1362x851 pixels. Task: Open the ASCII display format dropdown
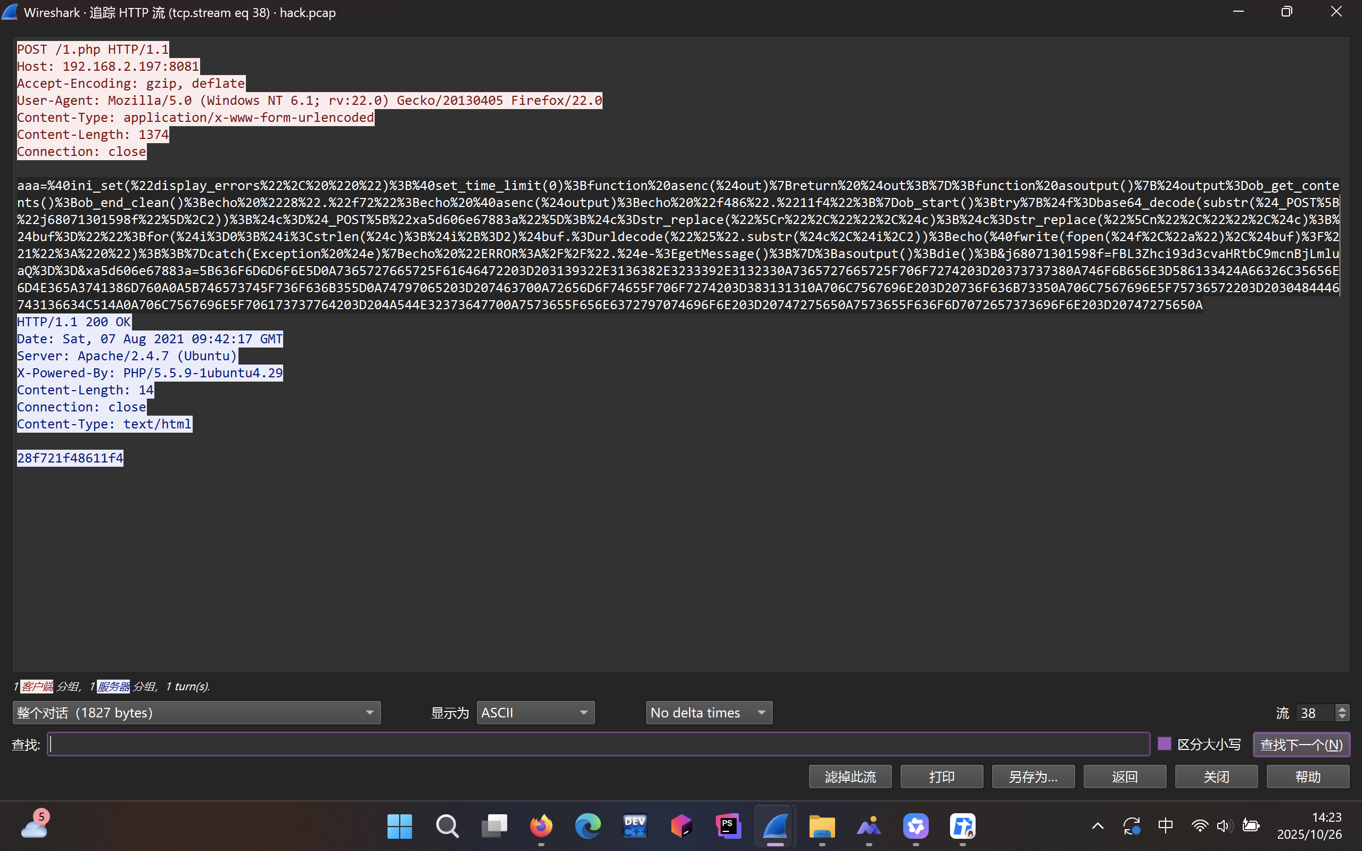point(535,713)
